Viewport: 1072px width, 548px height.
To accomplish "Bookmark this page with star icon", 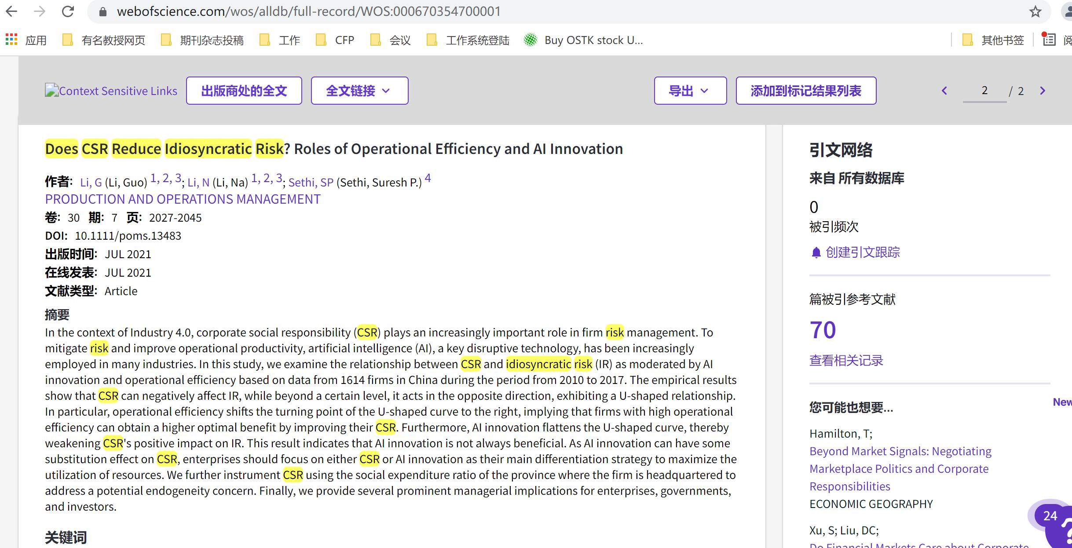I will click(1035, 11).
